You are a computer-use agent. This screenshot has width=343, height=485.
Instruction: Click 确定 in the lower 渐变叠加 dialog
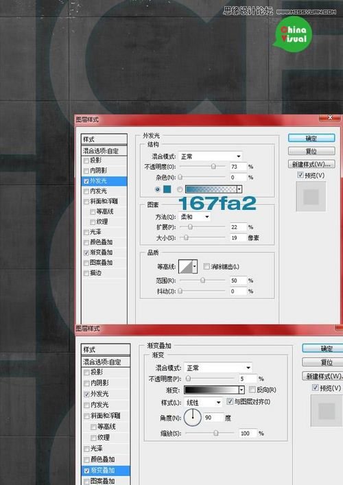322,348
